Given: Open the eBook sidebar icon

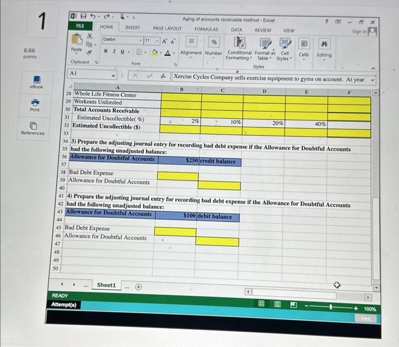Looking at the screenshot, I should [37, 80].
